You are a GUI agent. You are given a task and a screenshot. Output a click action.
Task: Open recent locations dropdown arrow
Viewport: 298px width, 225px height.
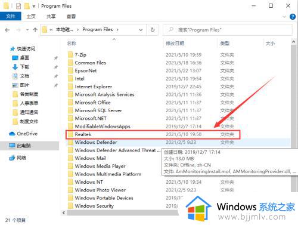point(27,30)
